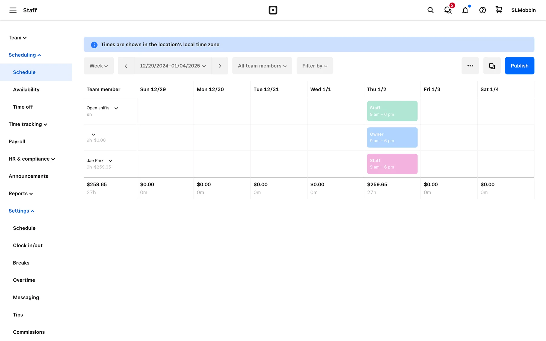Open the Filter by dropdown
The height and width of the screenshot is (341, 546).
tap(315, 66)
